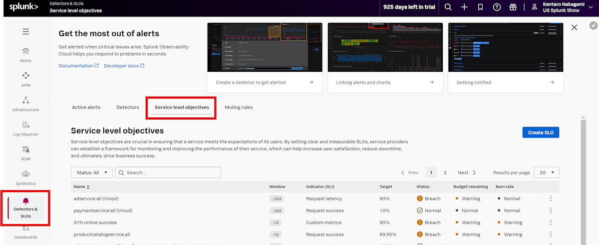The height and width of the screenshot is (245, 599).
Task: Click the search magnifier in top bar
Action: [x=448, y=7]
